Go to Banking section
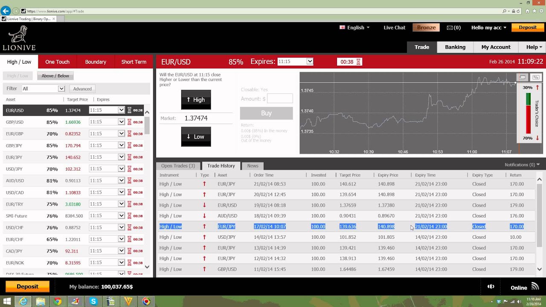This screenshot has width=546, height=307. click(x=455, y=47)
